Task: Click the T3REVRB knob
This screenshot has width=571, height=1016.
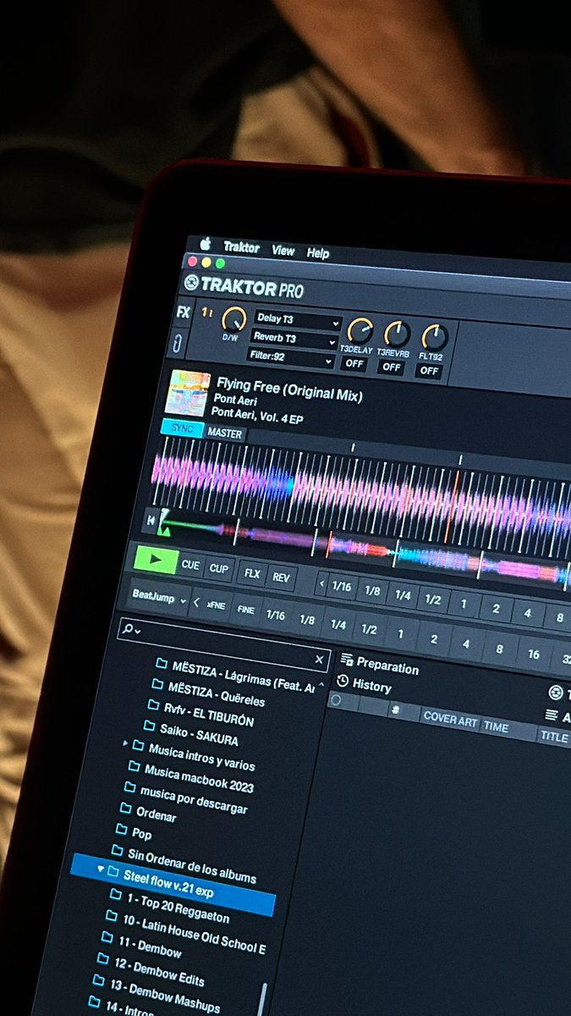Action: pyautogui.click(x=397, y=335)
